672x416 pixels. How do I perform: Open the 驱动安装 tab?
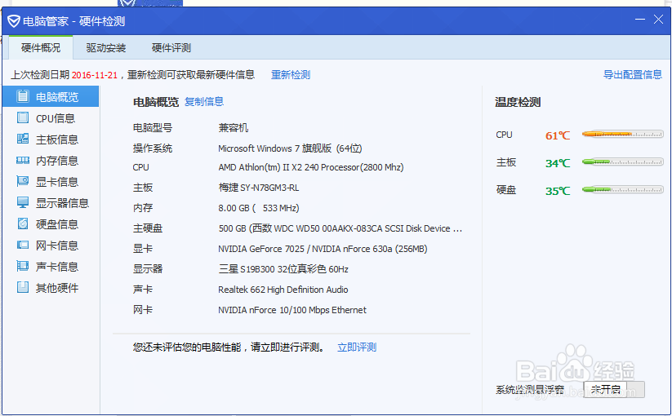106,47
